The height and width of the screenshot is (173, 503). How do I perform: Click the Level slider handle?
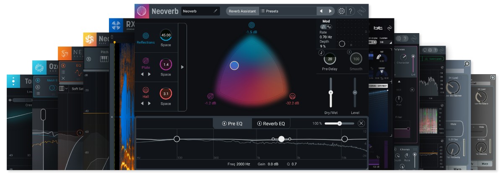355,92
